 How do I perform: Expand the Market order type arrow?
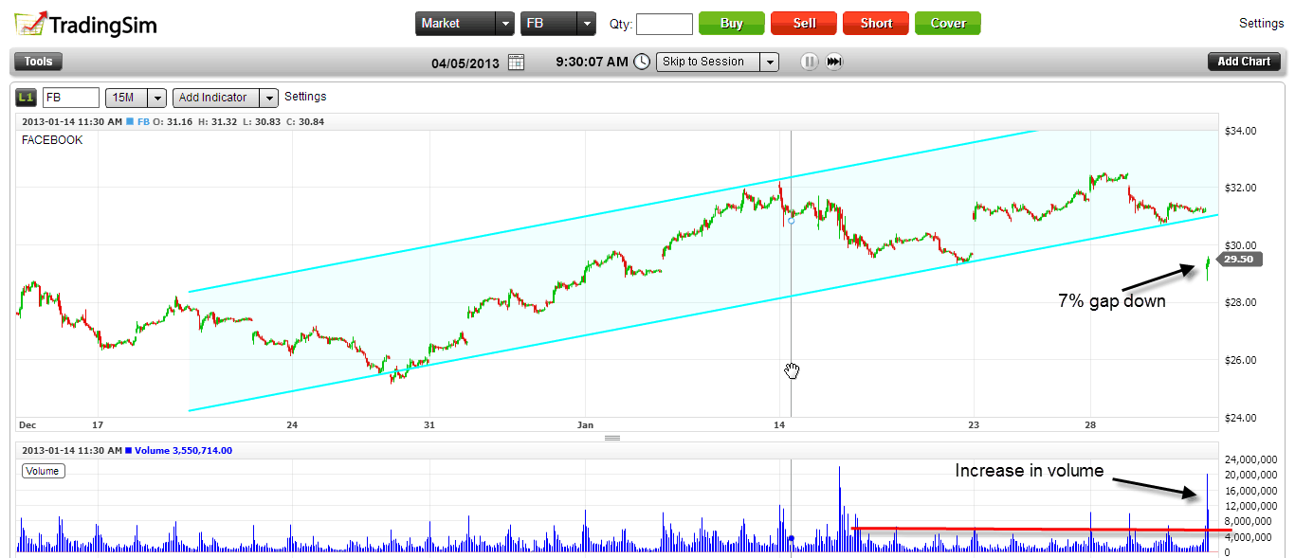pyautogui.click(x=505, y=24)
